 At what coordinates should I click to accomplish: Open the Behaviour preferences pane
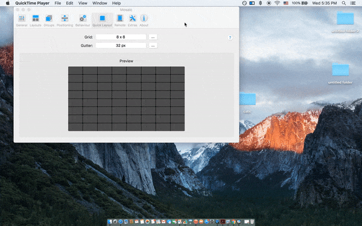tap(83, 20)
